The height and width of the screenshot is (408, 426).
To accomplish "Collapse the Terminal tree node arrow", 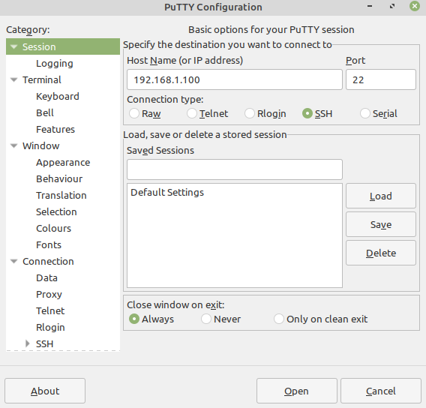I will click(13, 79).
